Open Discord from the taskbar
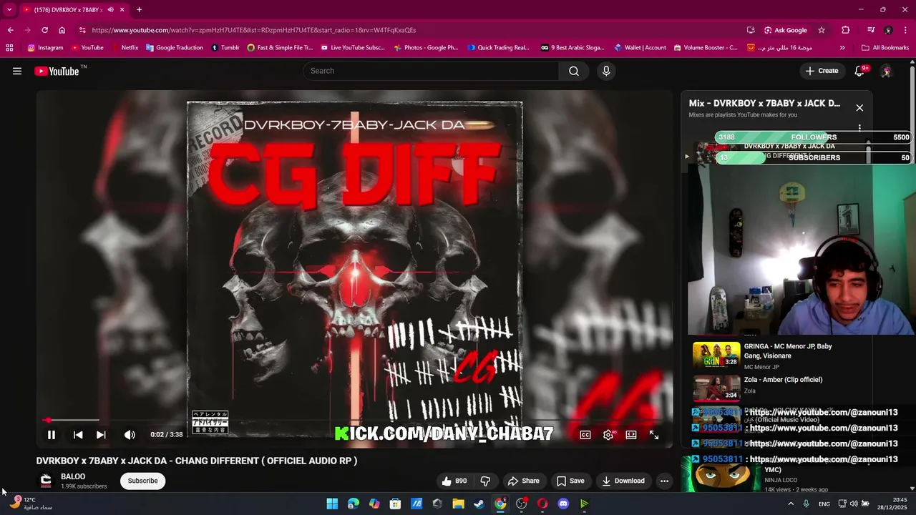 tap(563, 504)
